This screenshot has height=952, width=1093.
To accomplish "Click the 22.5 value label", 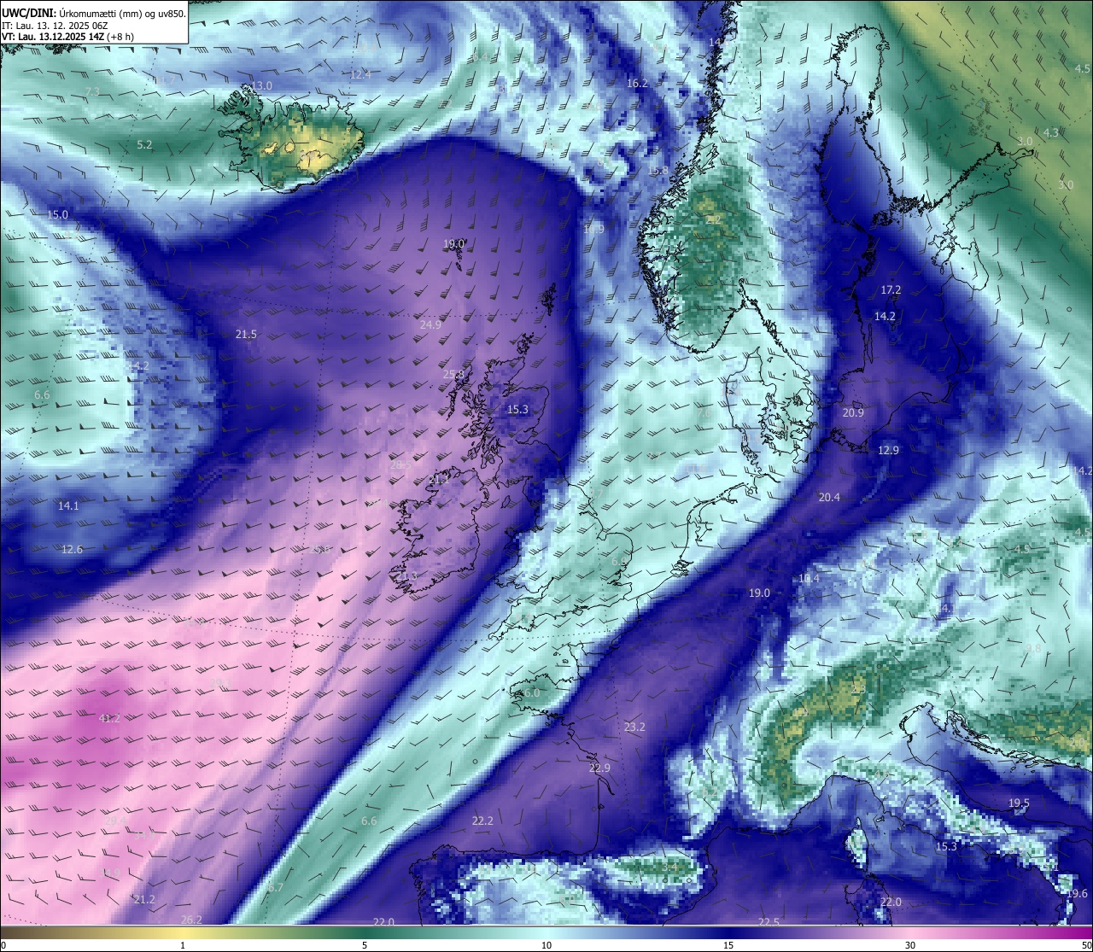I will point(769,922).
